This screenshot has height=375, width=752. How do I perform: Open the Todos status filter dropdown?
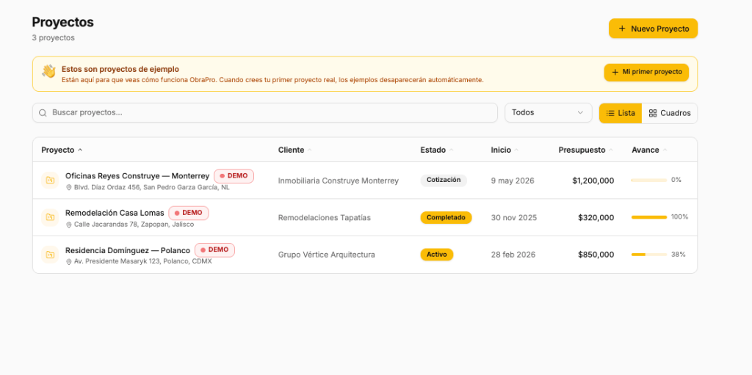coord(548,113)
